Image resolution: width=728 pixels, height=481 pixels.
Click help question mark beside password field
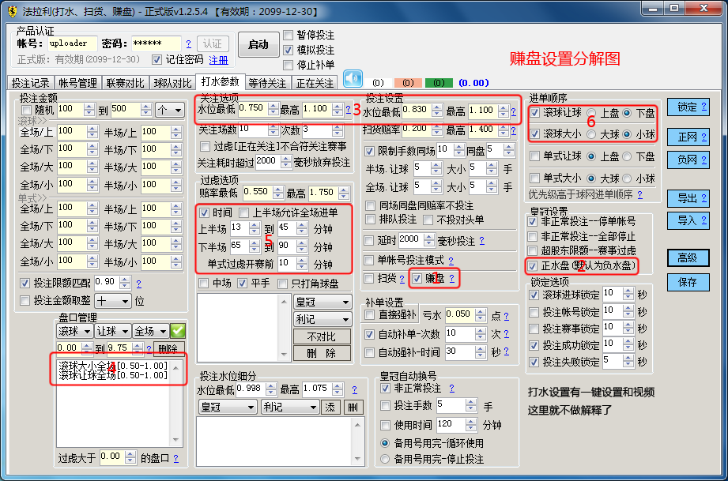[x=188, y=43]
